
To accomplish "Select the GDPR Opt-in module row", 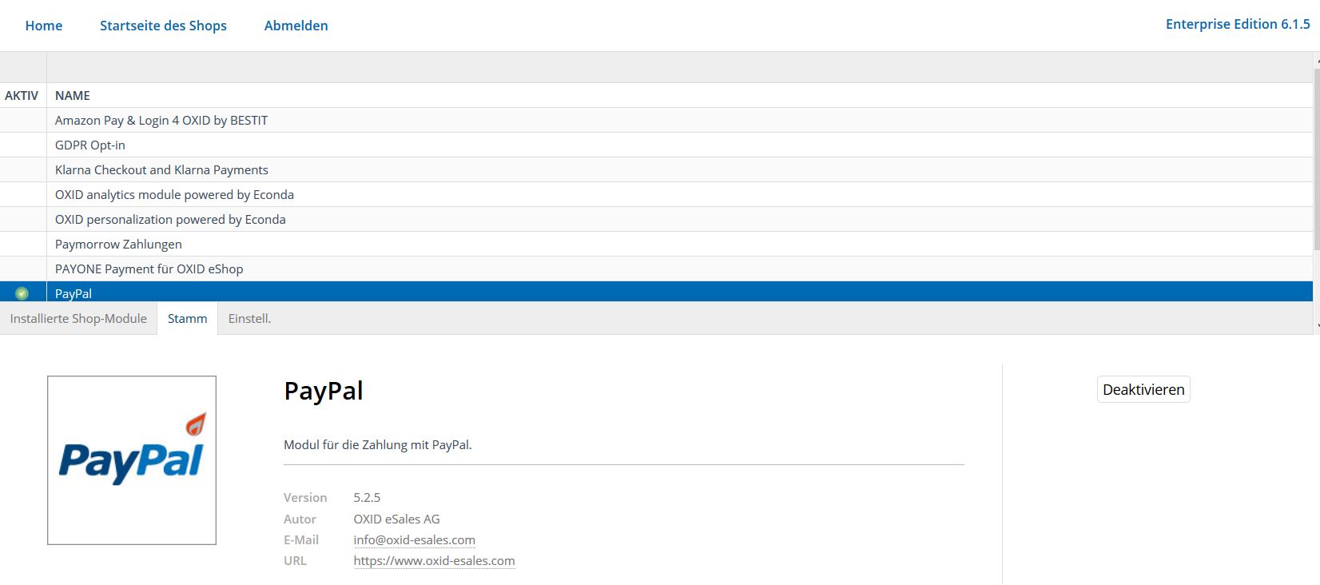I will coord(656,145).
